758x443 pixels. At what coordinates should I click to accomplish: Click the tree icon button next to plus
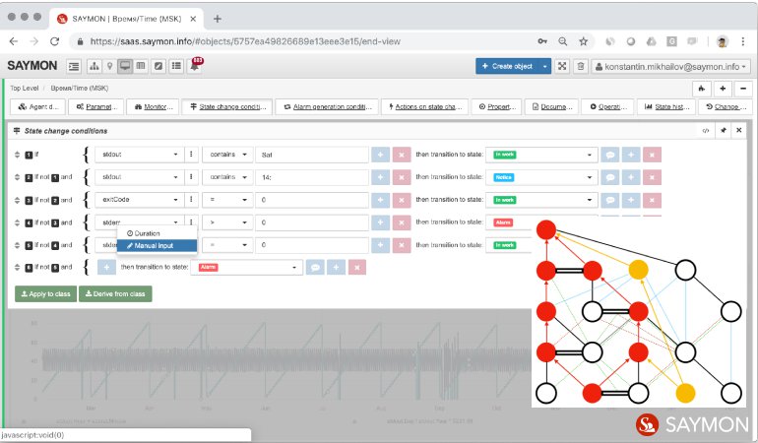pos(702,89)
